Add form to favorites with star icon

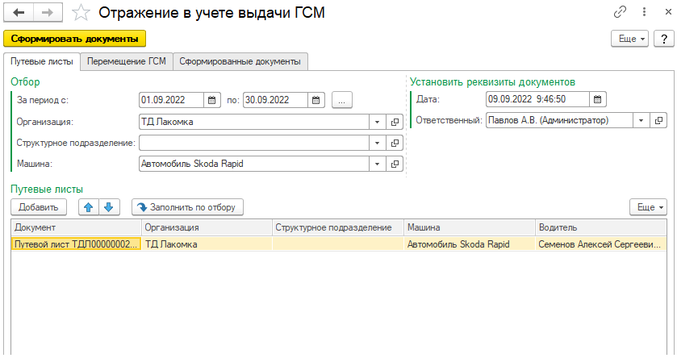tap(81, 12)
